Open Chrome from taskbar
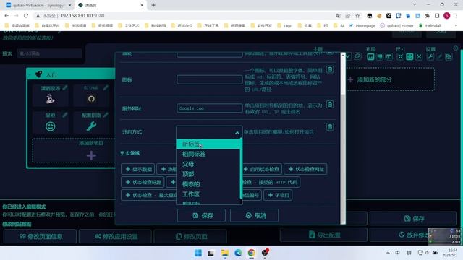The width and height of the screenshot is (463, 260). (x=251, y=253)
